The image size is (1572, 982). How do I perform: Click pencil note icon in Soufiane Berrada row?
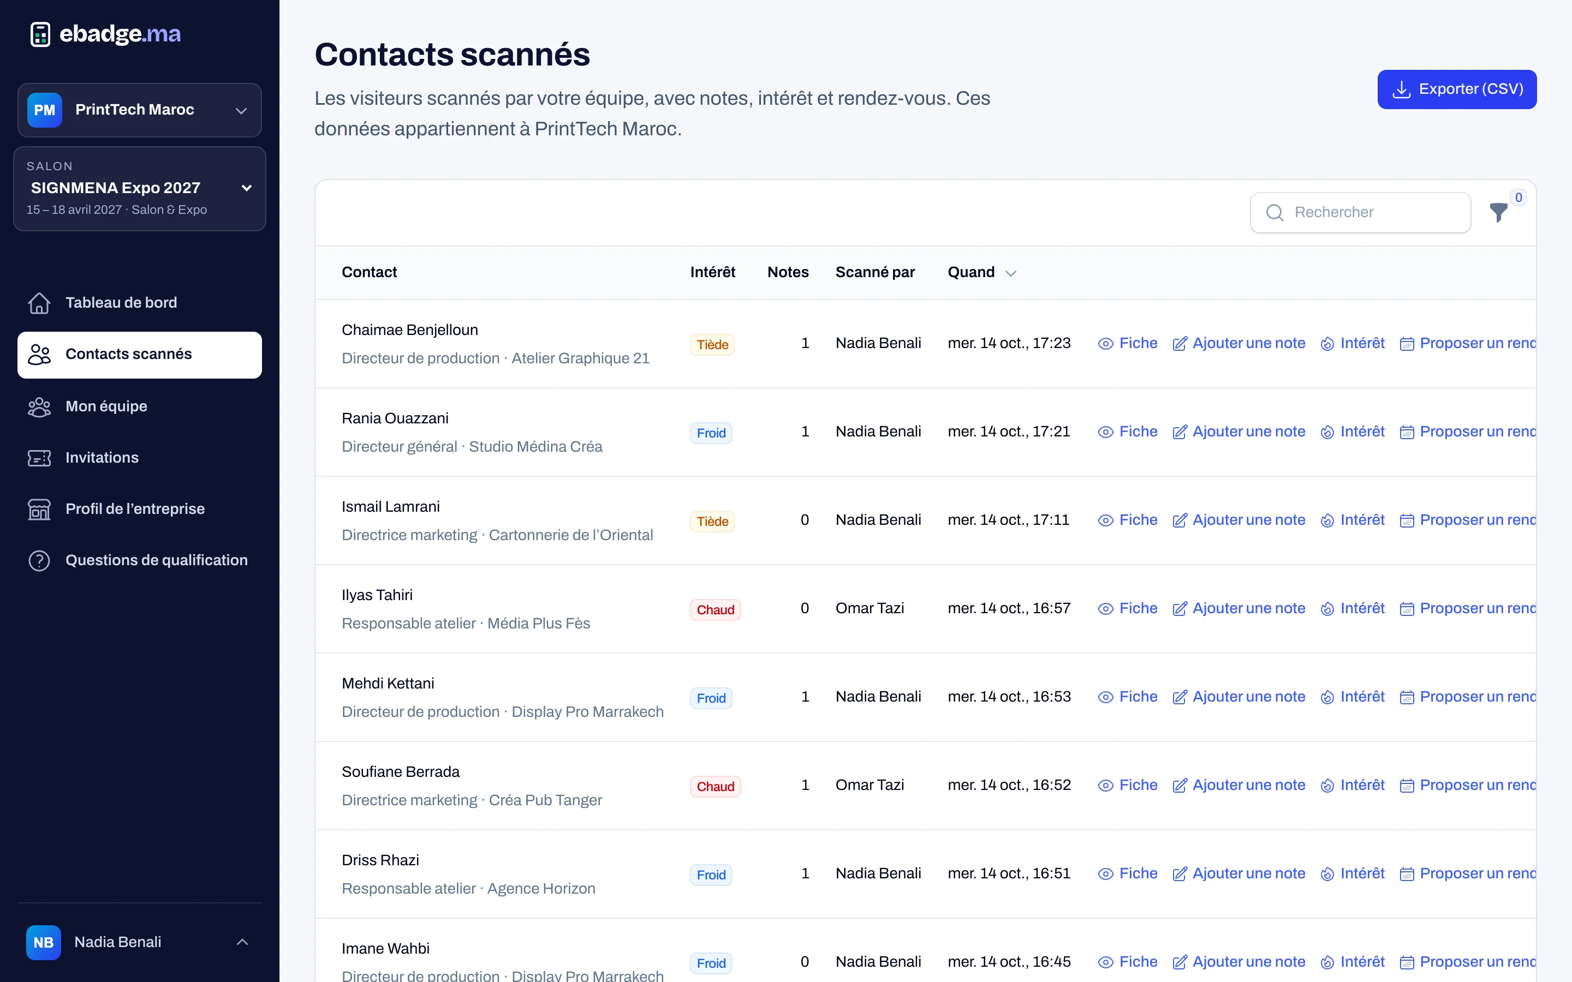pos(1180,785)
